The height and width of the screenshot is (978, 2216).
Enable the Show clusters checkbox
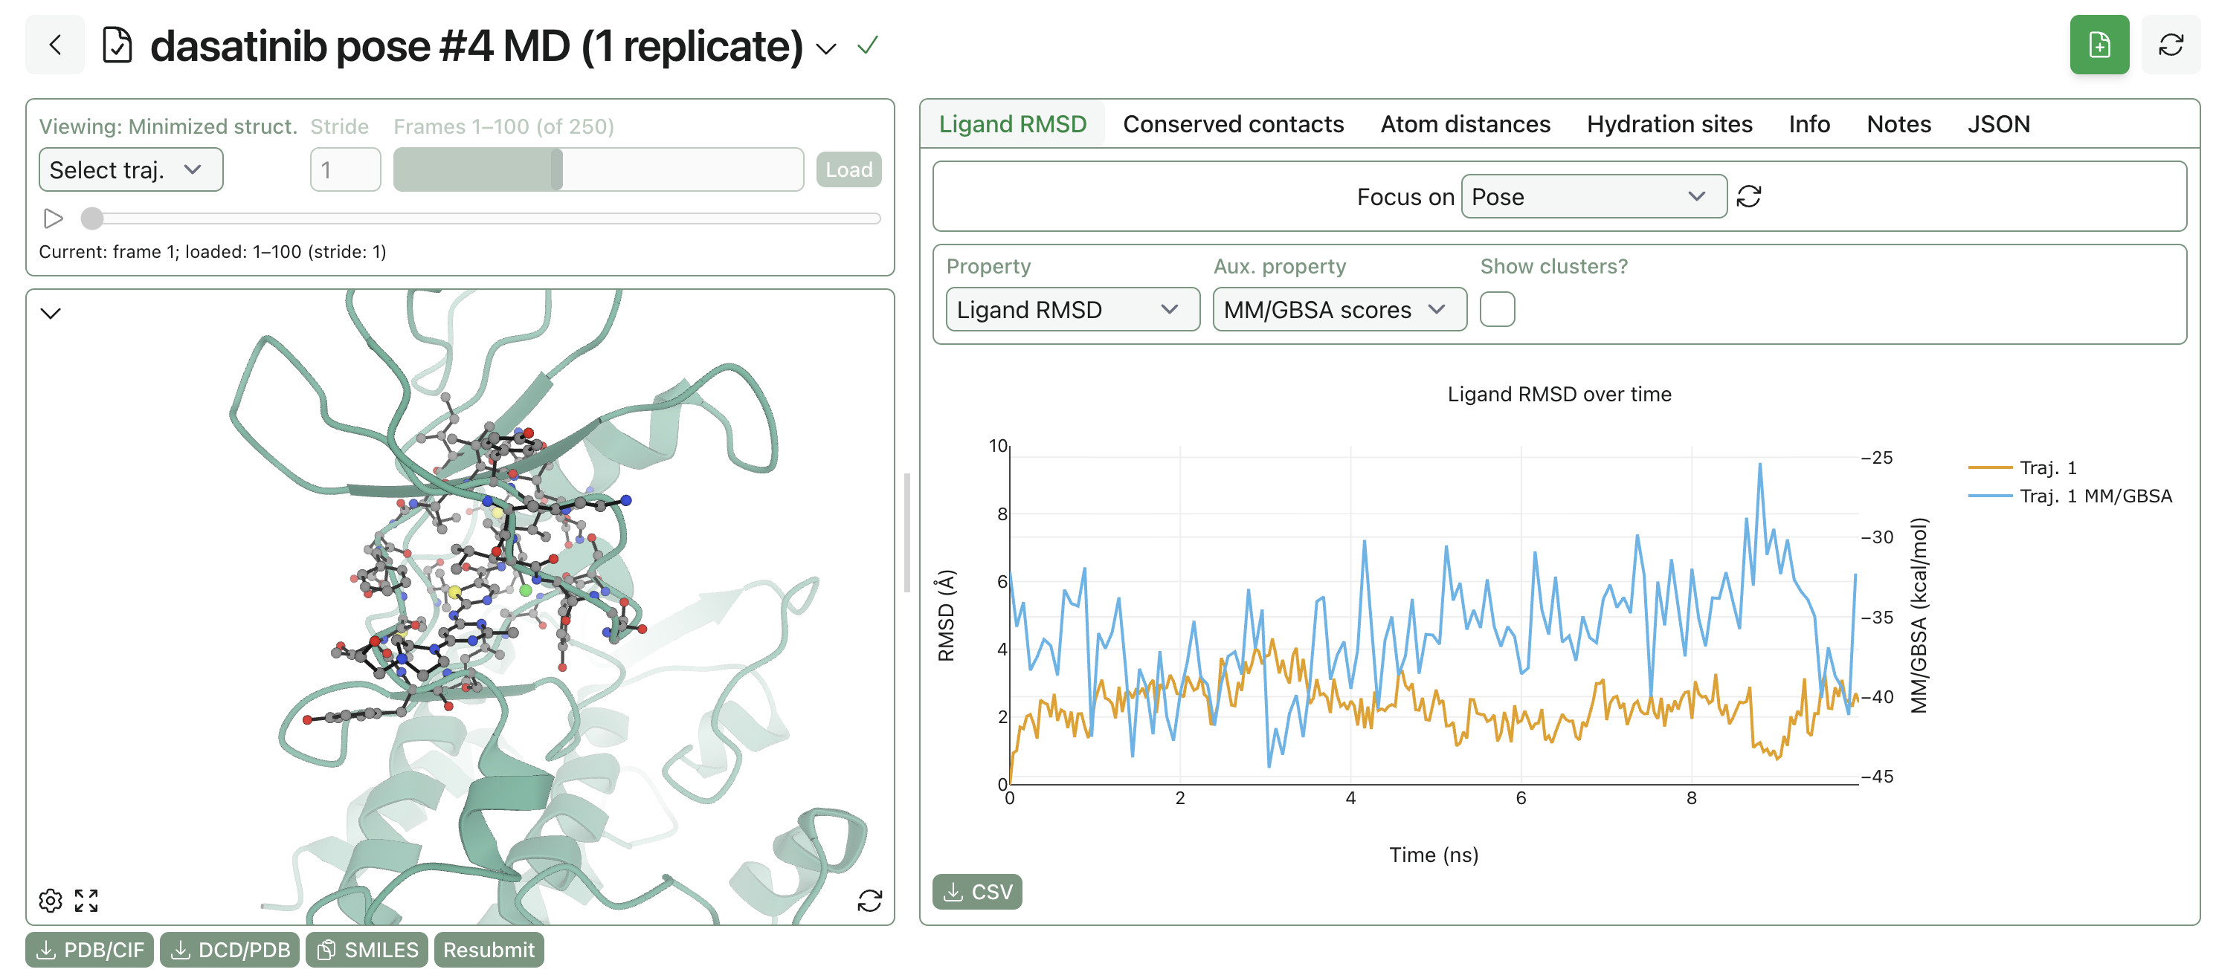click(x=1497, y=308)
